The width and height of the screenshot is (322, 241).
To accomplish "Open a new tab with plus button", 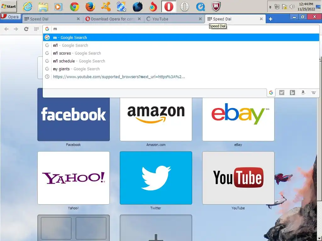I will tap(270, 19).
